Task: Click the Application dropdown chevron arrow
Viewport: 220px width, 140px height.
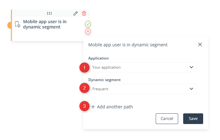Action: click(191, 67)
